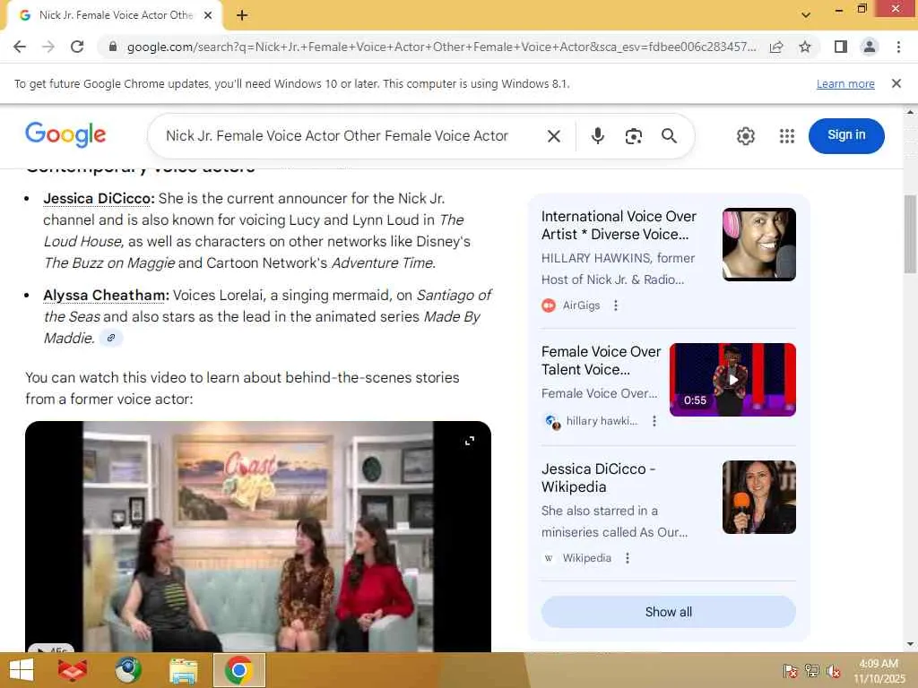The width and height of the screenshot is (918, 688).
Task: Open the Google apps grid
Action: click(x=787, y=136)
